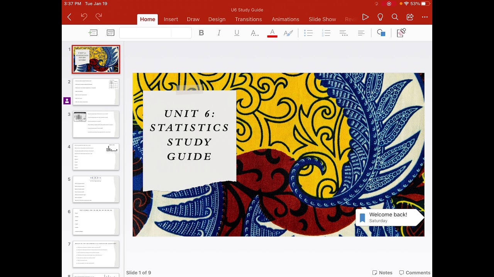Click the font name box
The image size is (494, 277).
[x=145, y=33]
